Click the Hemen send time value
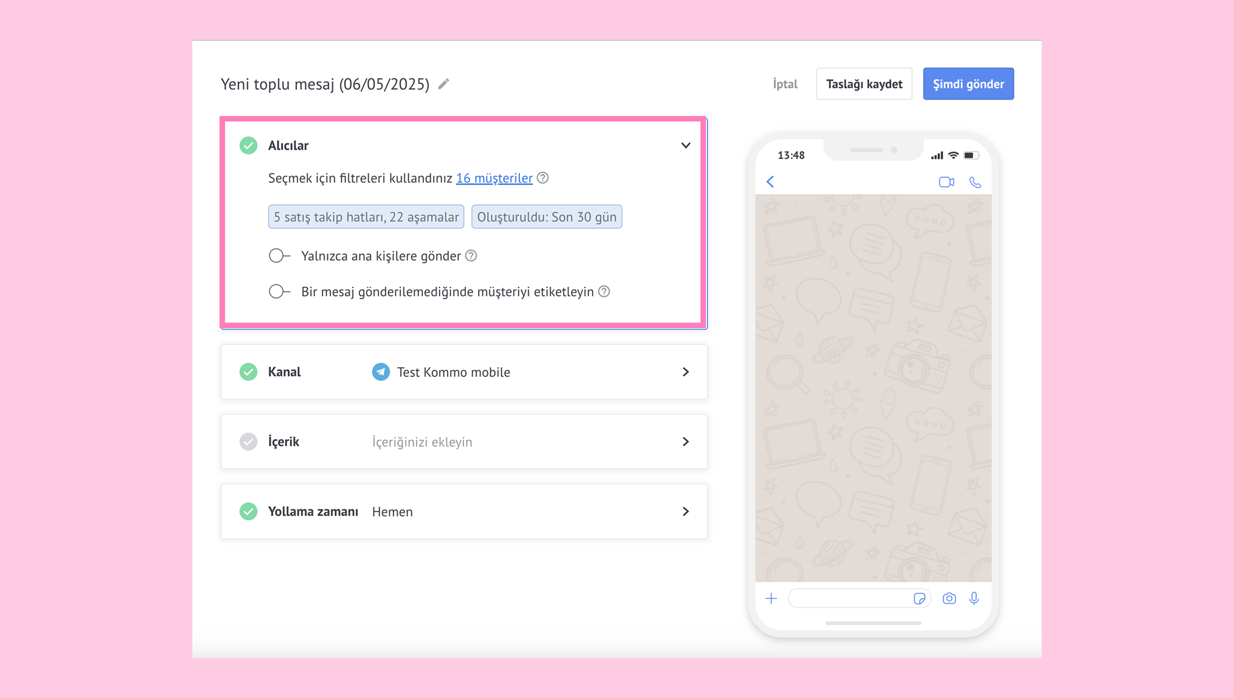Image resolution: width=1234 pixels, height=698 pixels. pos(392,512)
